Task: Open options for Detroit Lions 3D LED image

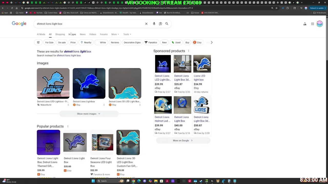Action: coord(140,105)
